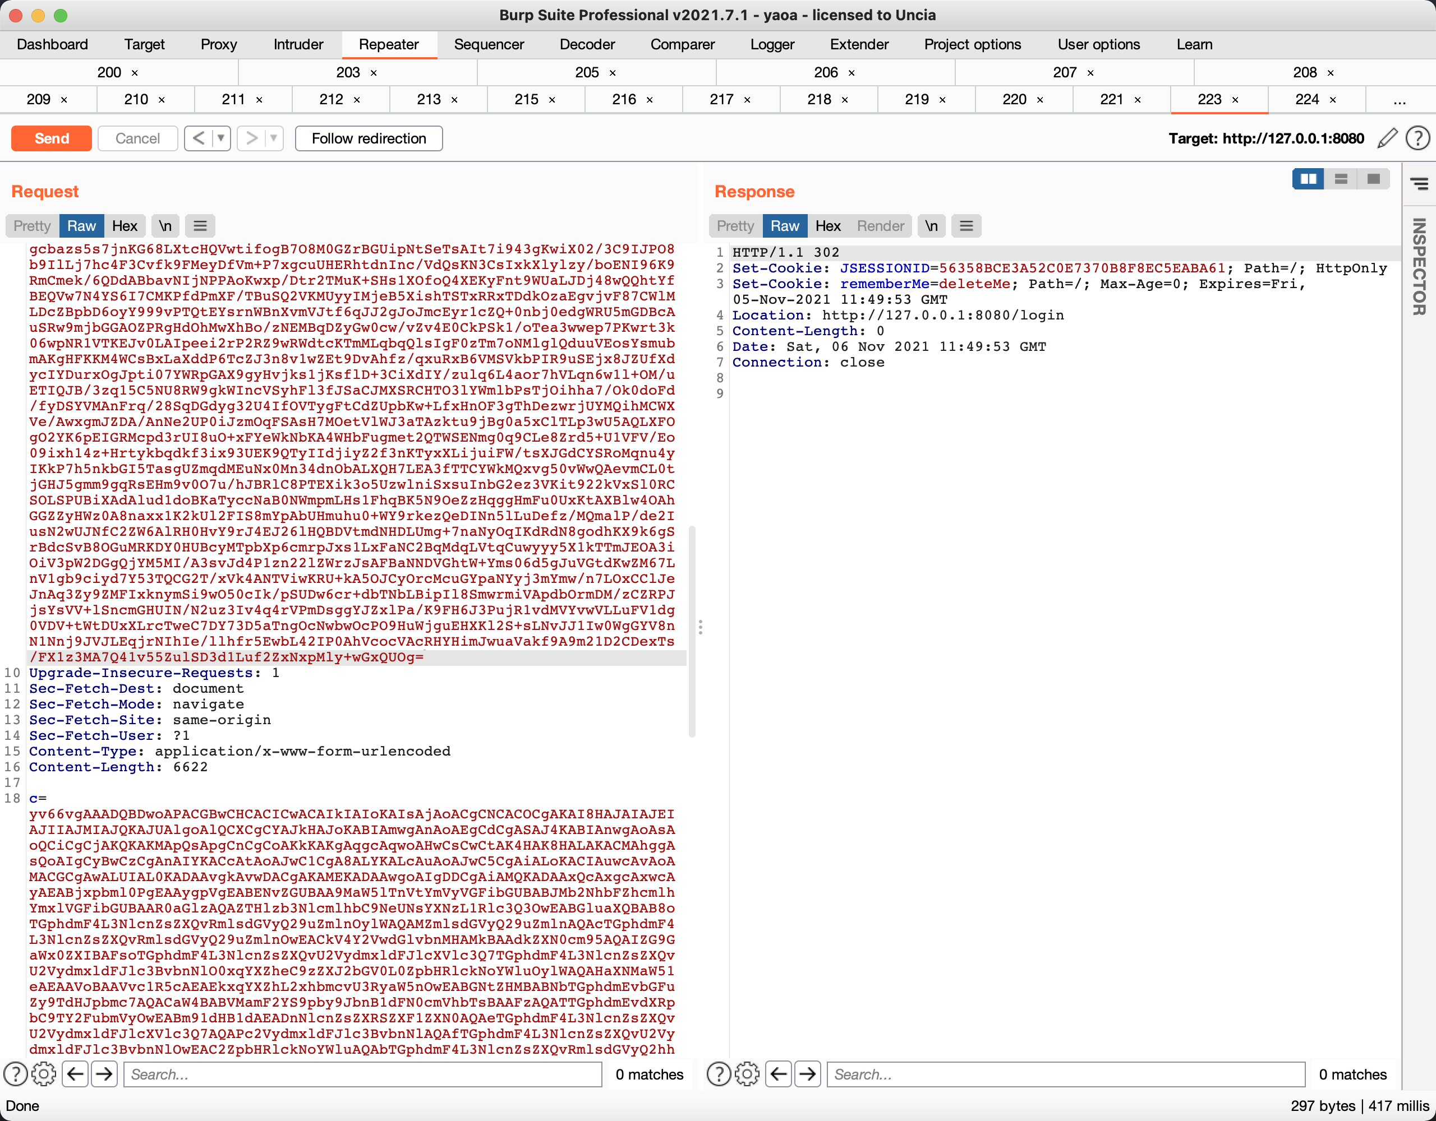Switch request view to Pretty
Viewport: 1436px width, 1121px height.
[32, 226]
